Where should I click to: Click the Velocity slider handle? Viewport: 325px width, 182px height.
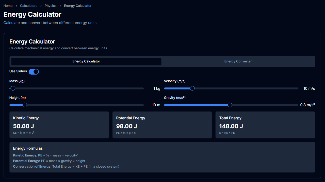pos(192,88)
